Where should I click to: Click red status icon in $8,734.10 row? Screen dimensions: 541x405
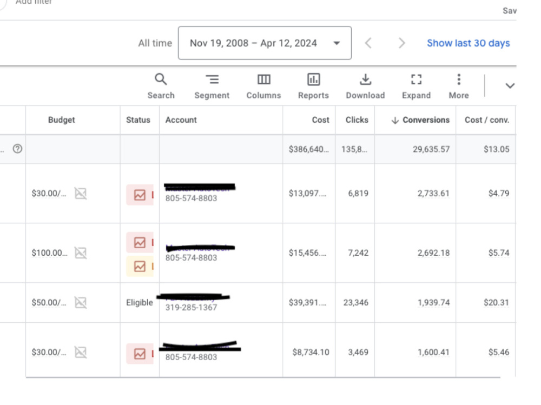140,354
